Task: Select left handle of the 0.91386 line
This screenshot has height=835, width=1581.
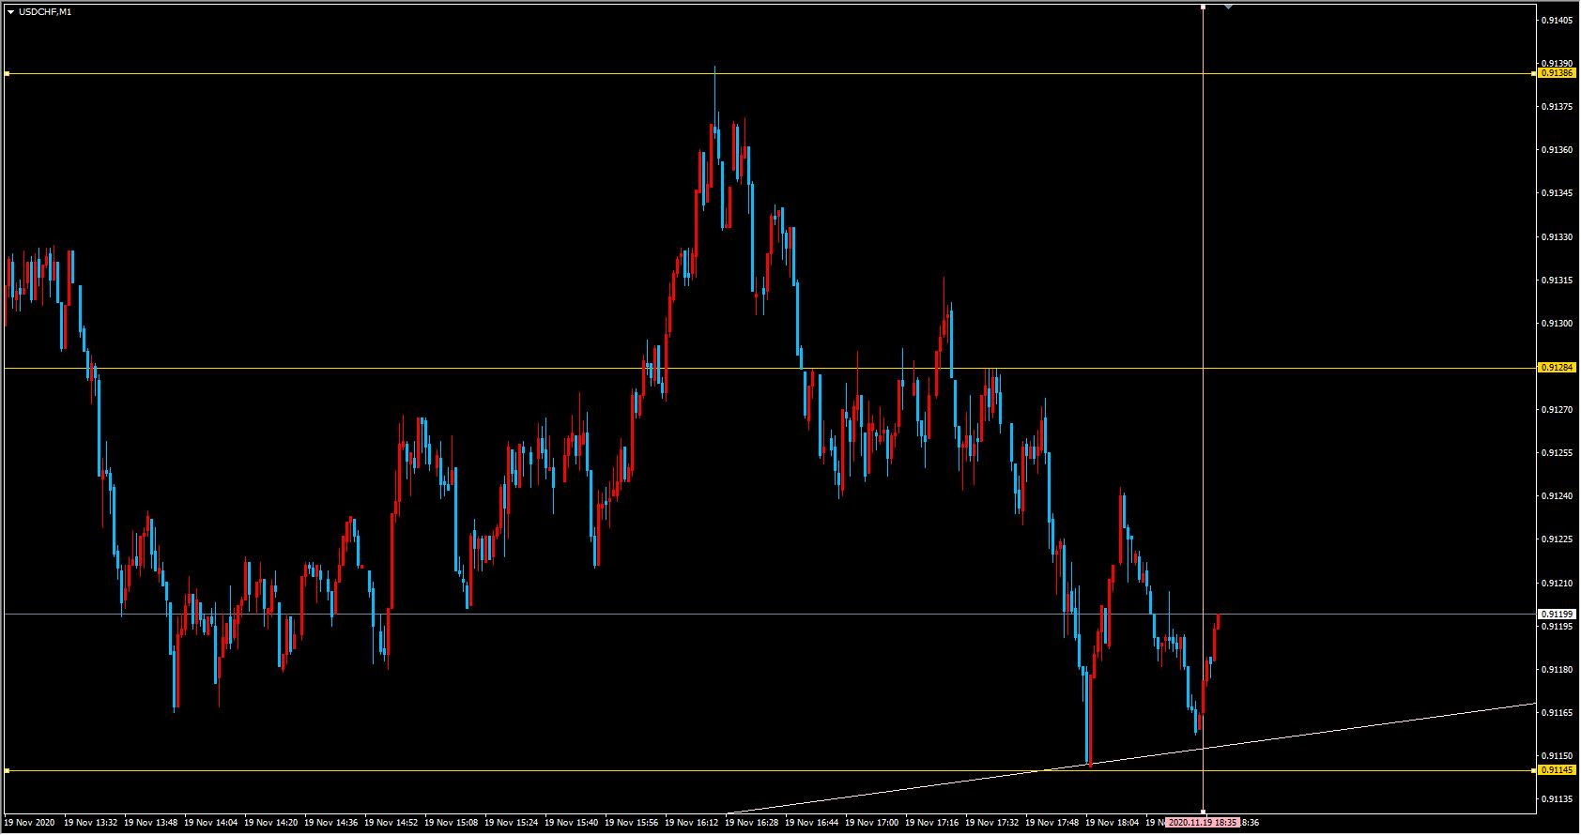Action: click(7, 73)
